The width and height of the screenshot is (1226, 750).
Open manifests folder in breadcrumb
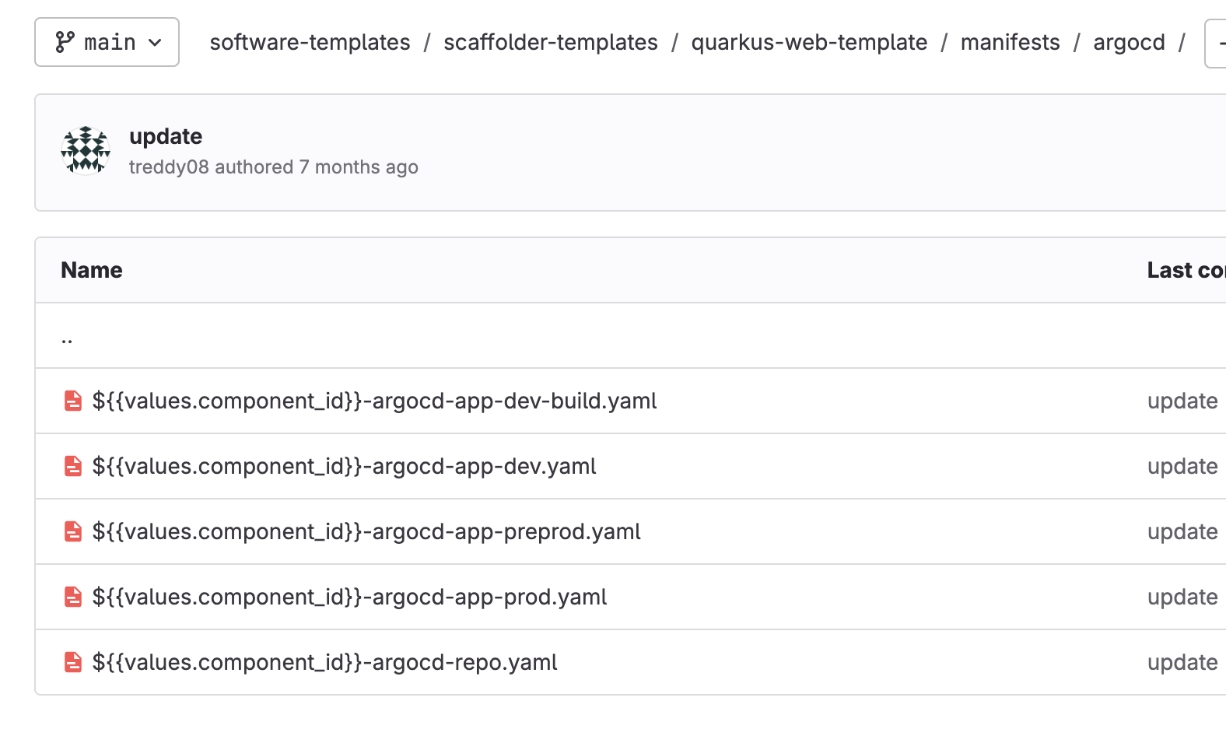click(x=1010, y=42)
